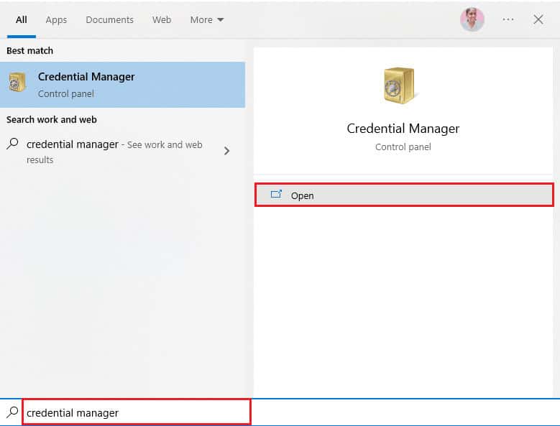Select the Web tab
Screen dimensions: 560x426
click(162, 19)
